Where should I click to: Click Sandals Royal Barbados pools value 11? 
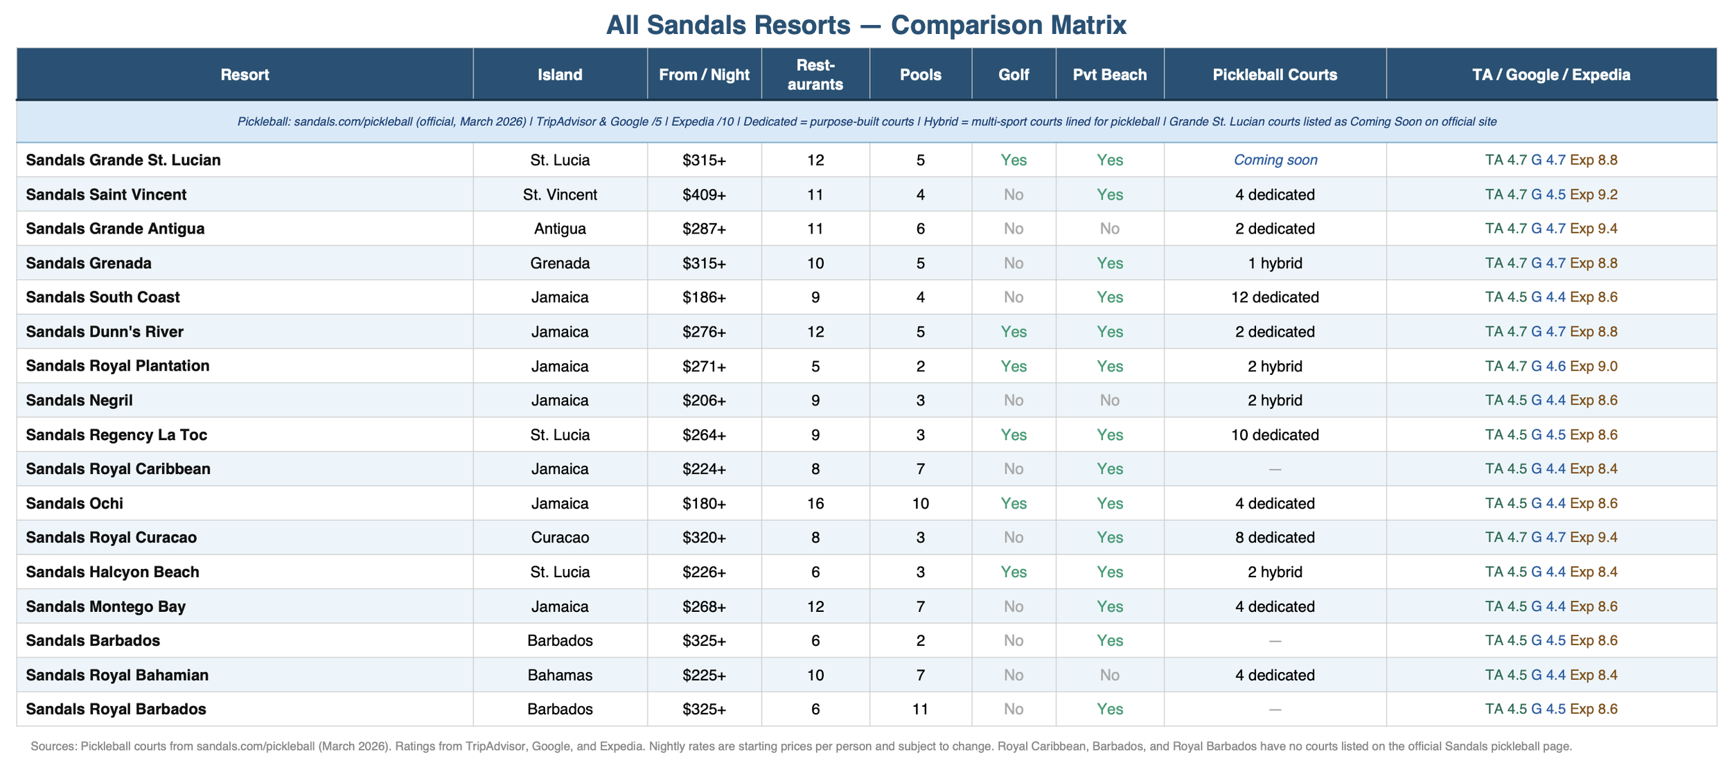click(920, 709)
